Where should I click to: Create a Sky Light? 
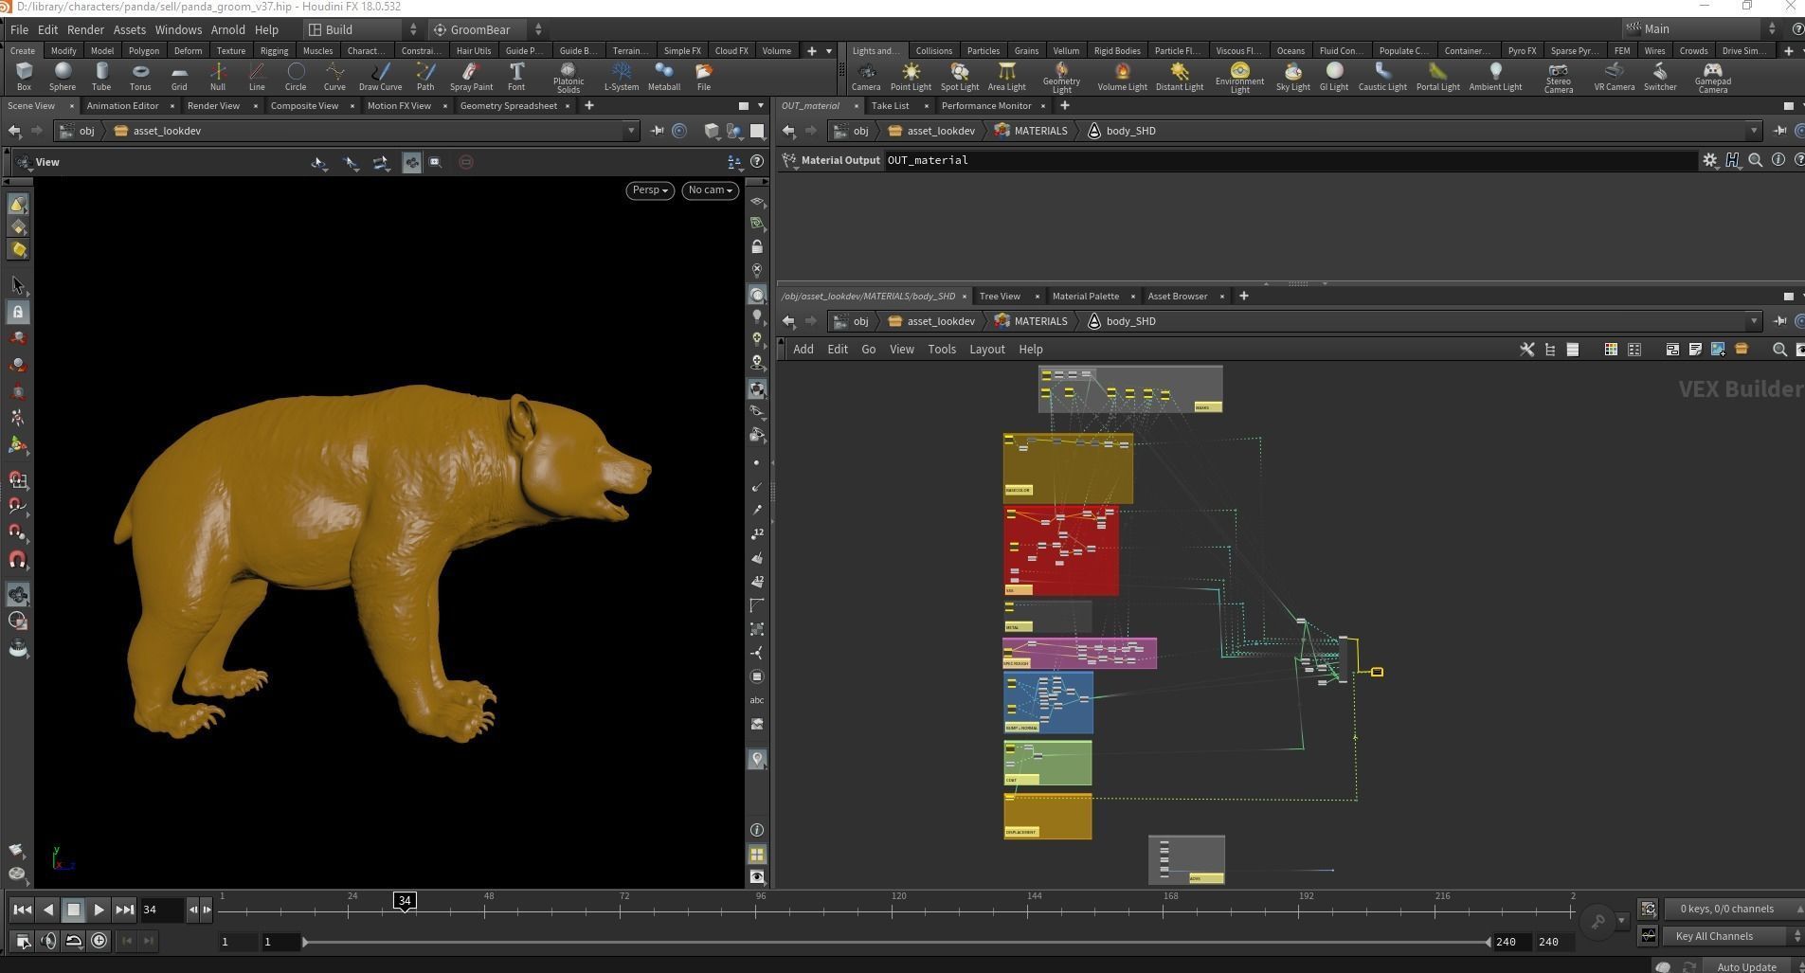pos(1292,76)
